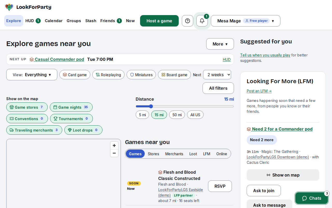Select the 50 mi distance preset

177,115
